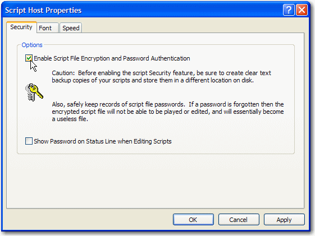315x236 pixels.
Task: Click the 'Caution: Before enabling' warning paragraph
Action: pyautogui.click(x=162, y=76)
